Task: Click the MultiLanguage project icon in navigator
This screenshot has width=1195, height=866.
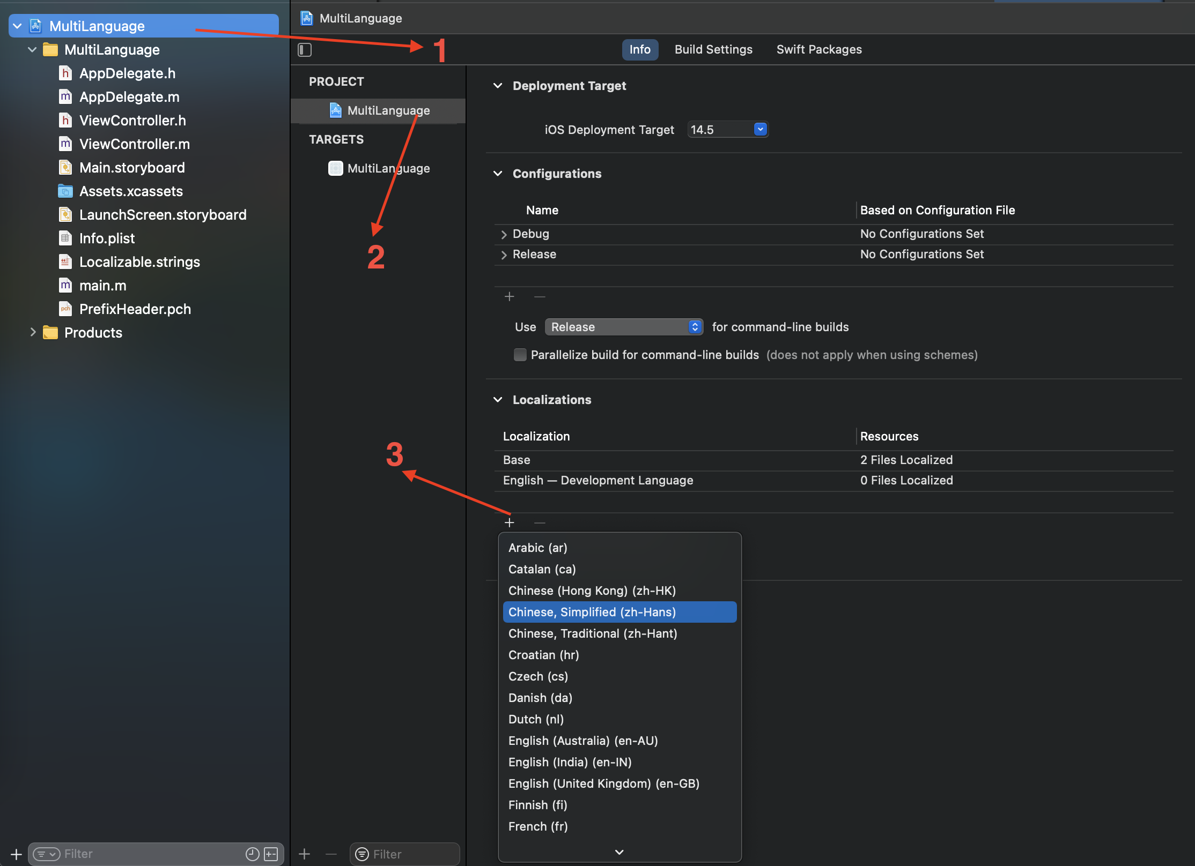Action: (36, 26)
